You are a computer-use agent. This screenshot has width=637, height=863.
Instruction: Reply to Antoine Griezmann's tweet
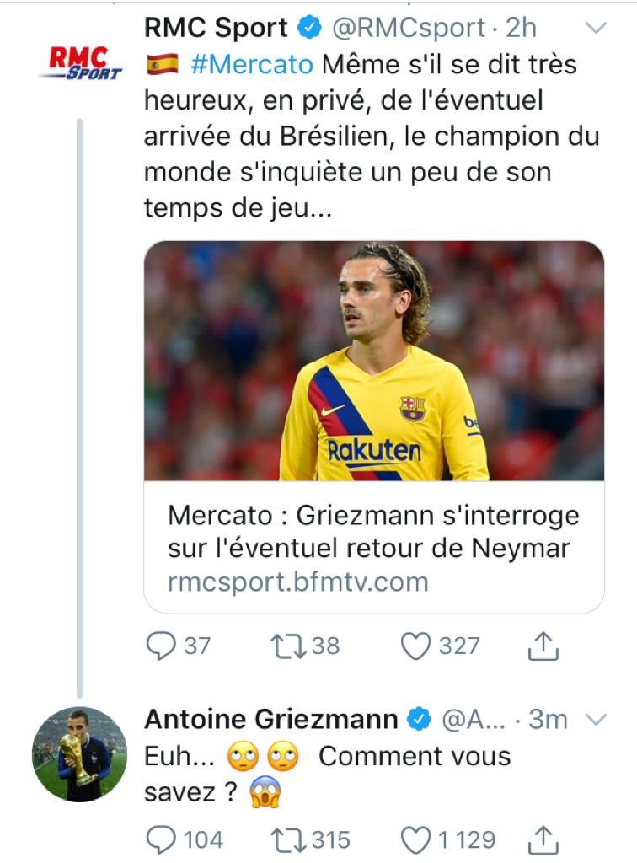[x=161, y=840]
